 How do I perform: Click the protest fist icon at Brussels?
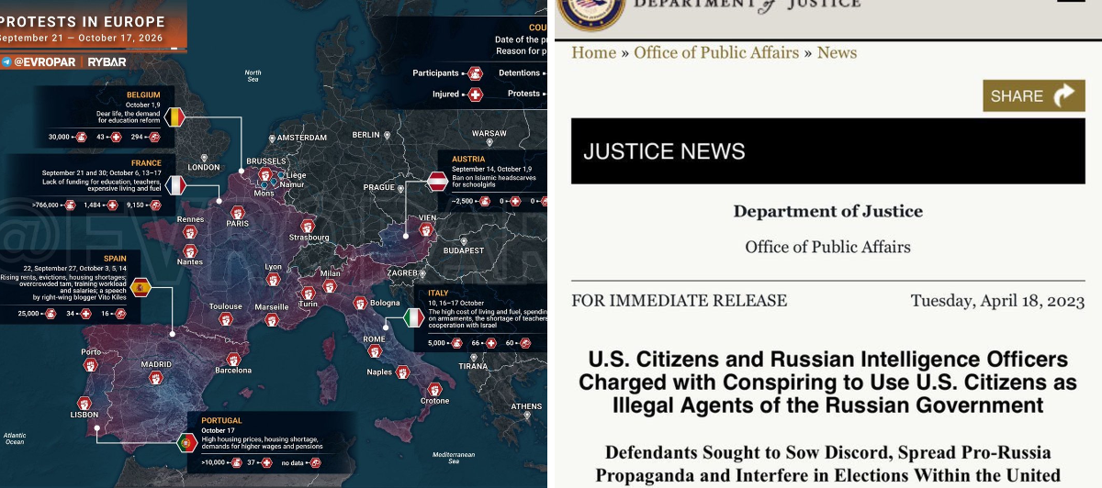(264, 174)
